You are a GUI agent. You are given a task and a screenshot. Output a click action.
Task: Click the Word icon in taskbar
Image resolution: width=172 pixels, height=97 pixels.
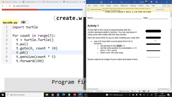click(x=80, y=95)
